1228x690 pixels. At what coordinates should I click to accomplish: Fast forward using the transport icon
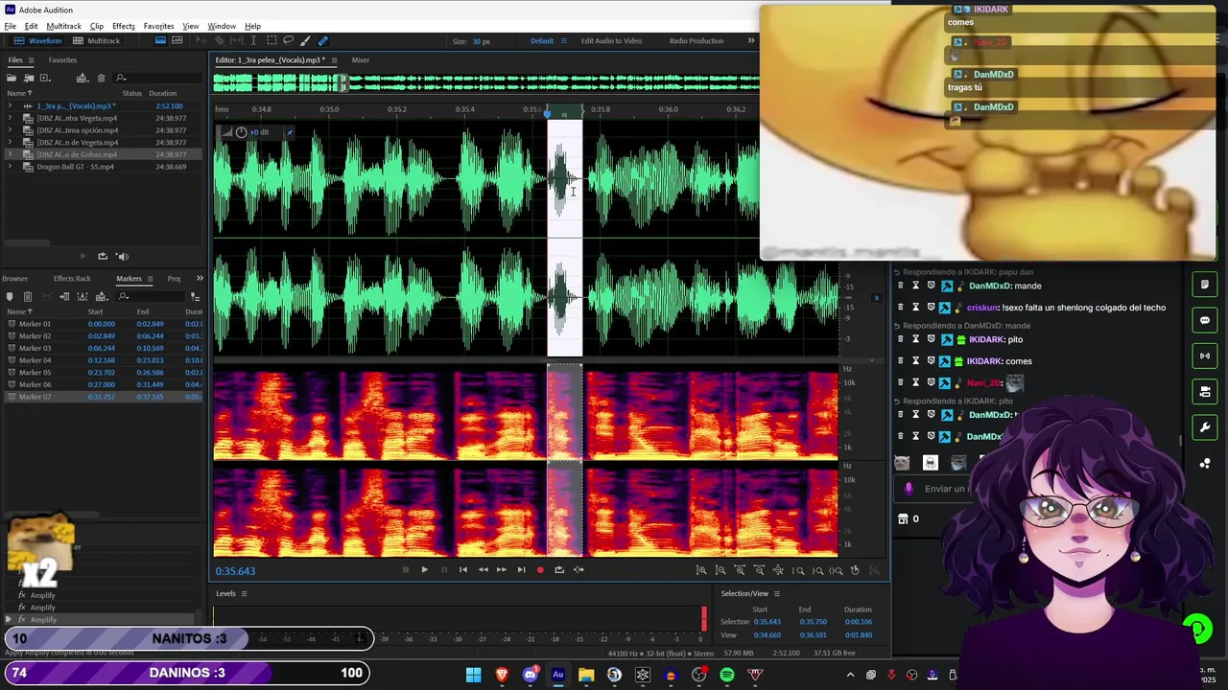(x=501, y=569)
